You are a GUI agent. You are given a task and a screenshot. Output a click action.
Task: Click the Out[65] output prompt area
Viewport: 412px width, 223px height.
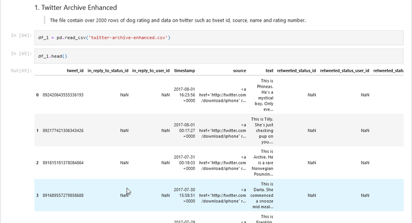tap(21, 70)
